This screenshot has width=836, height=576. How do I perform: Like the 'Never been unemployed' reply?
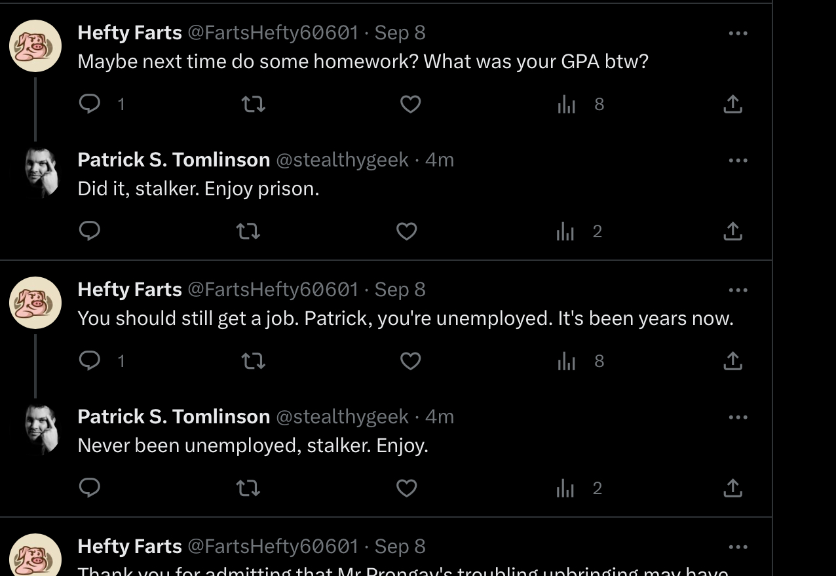[x=407, y=488]
